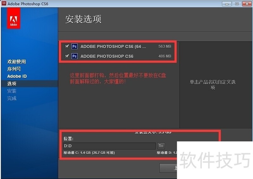Click the 安装选项 heading
Viewport: 253px width, 179px height.
83,19
